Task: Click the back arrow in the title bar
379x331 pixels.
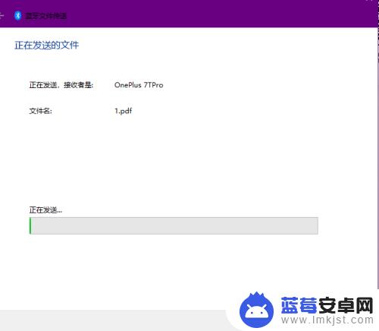Action: pos(2,16)
